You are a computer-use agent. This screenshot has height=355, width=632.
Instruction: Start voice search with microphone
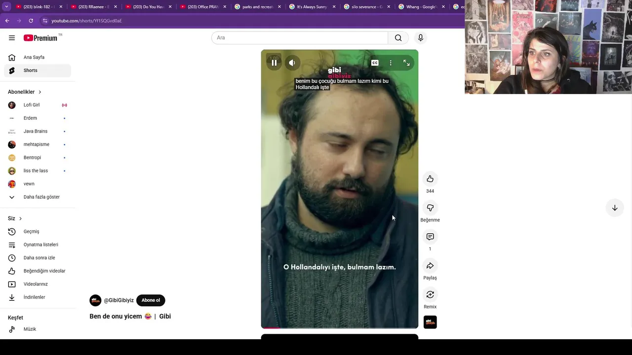(421, 38)
